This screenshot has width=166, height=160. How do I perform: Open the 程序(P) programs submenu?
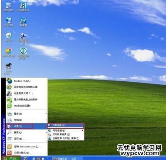coord(27,114)
